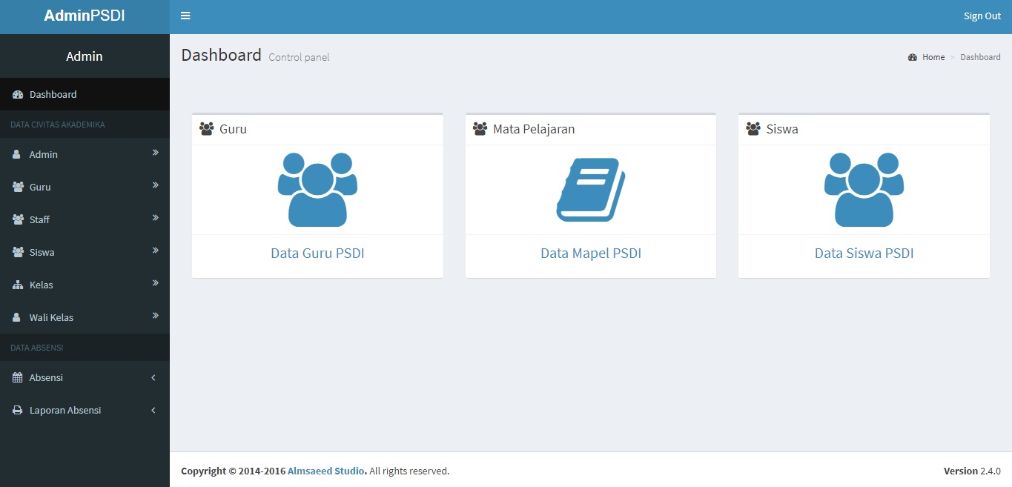Expand the Guru sidebar submenu arrow
The width and height of the screenshot is (1012, 487).
155,185
